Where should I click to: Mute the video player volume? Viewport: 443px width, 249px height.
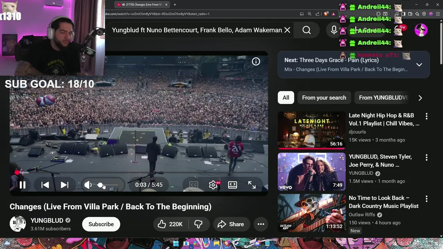(x=88, y=185)
